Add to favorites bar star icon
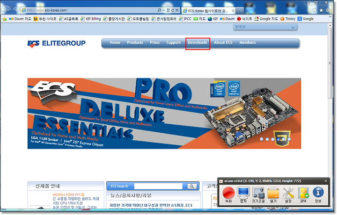 5,19
